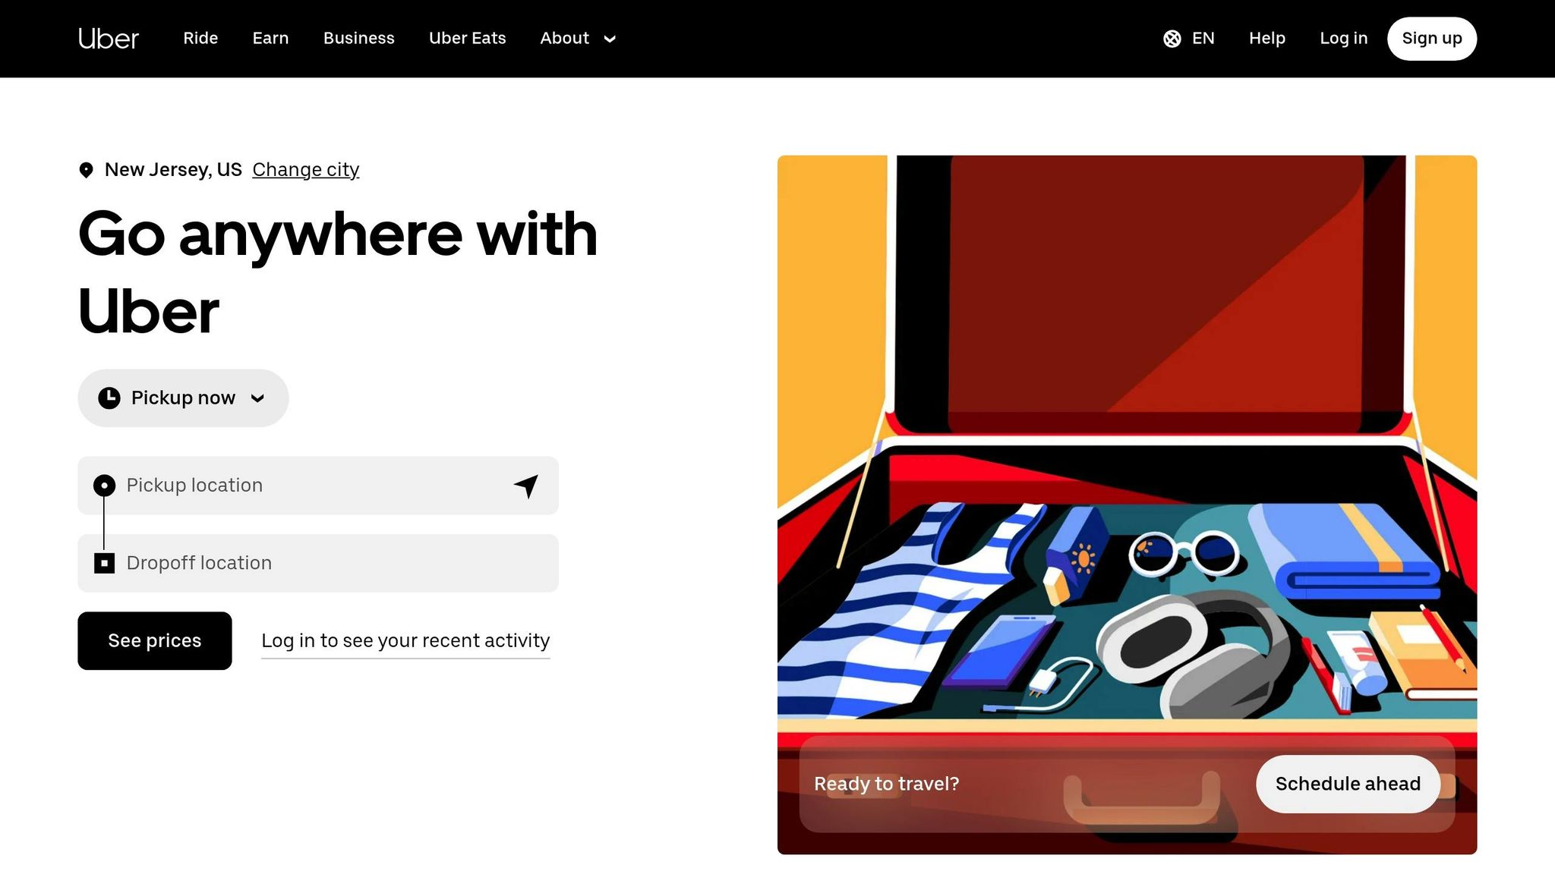Click the globe language icon
The height and width of the screenshot is (874, 1555).
click(1172, 39)
